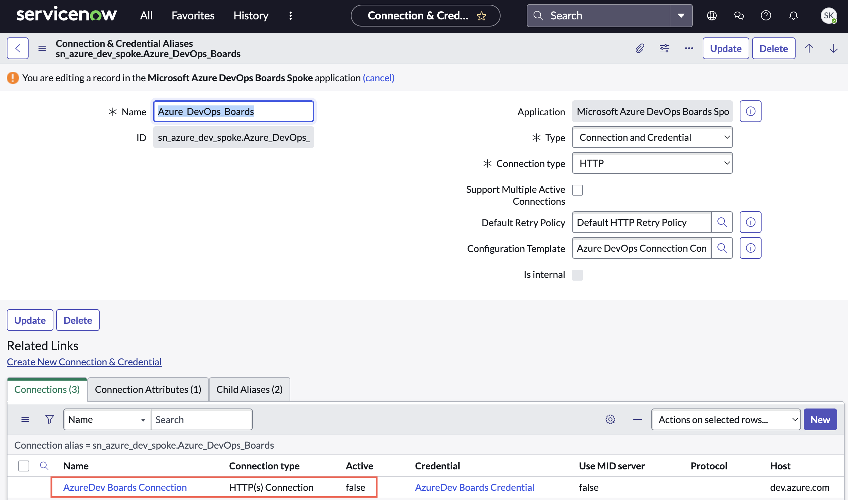848x500 pixels.
Task: Open more options ellipsis in header
Action: coord(689,48)
